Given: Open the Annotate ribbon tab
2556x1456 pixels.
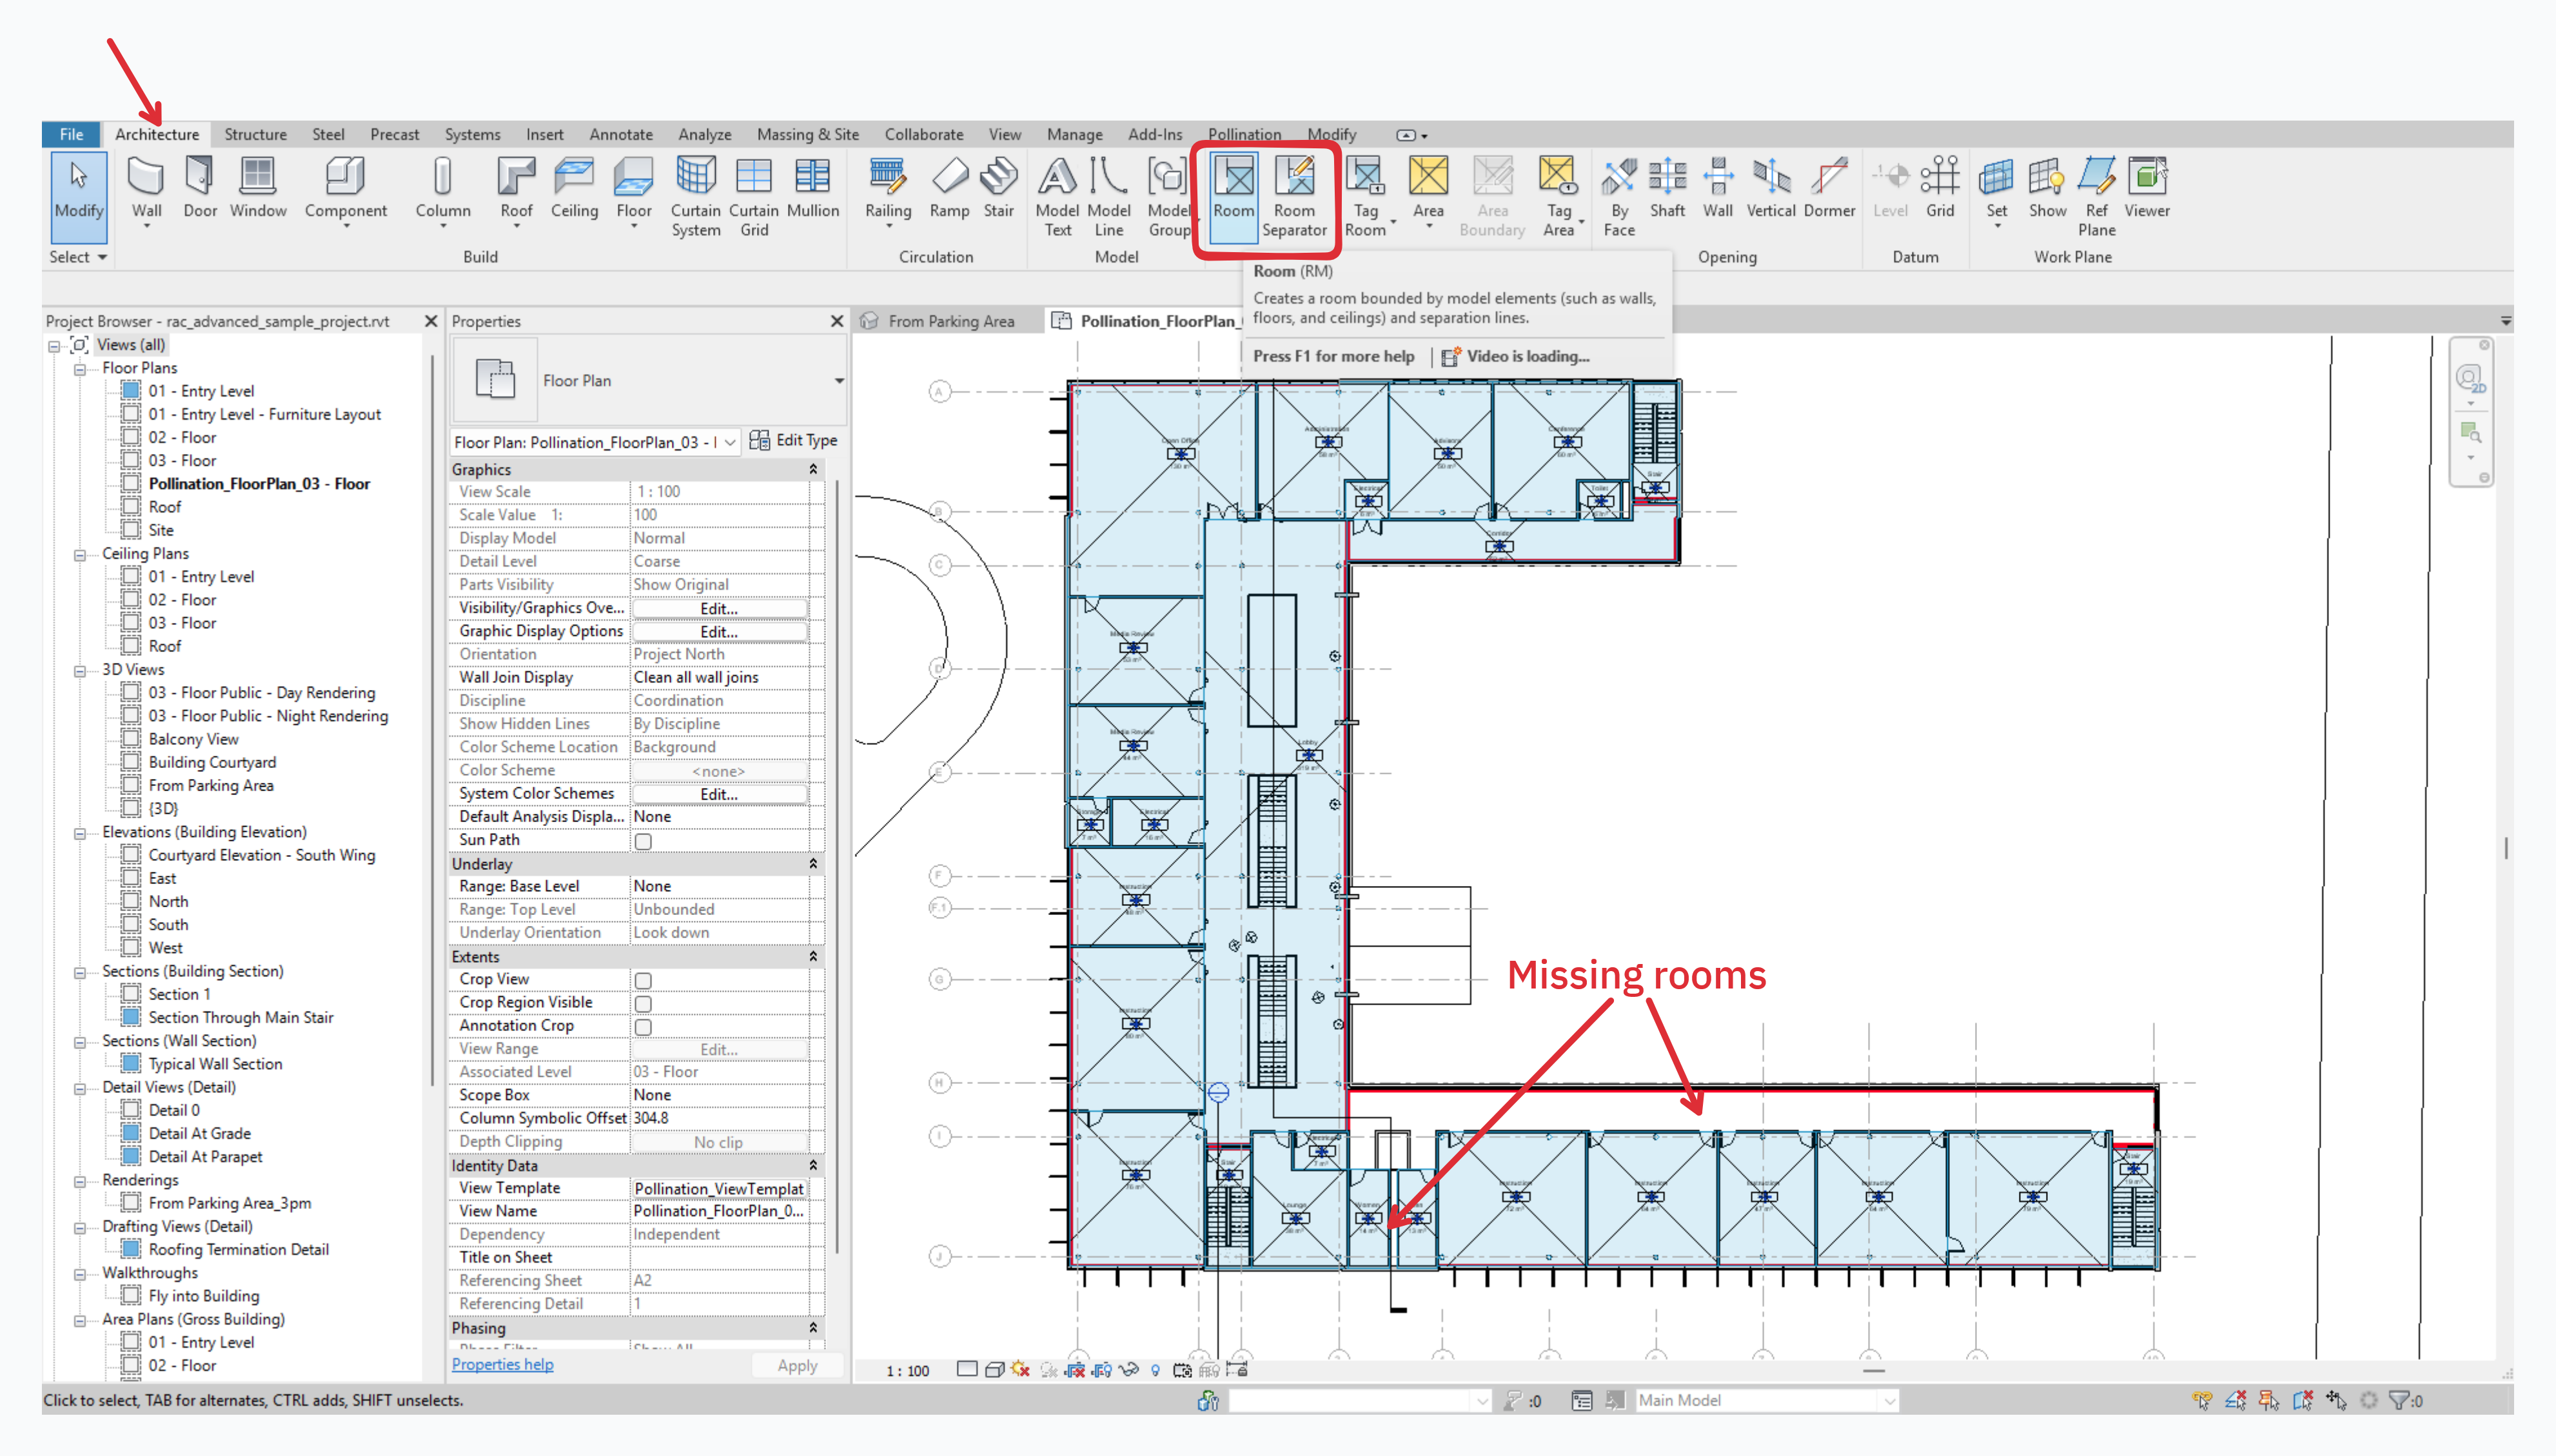Looking at the screenshot, I should [620, 134].
